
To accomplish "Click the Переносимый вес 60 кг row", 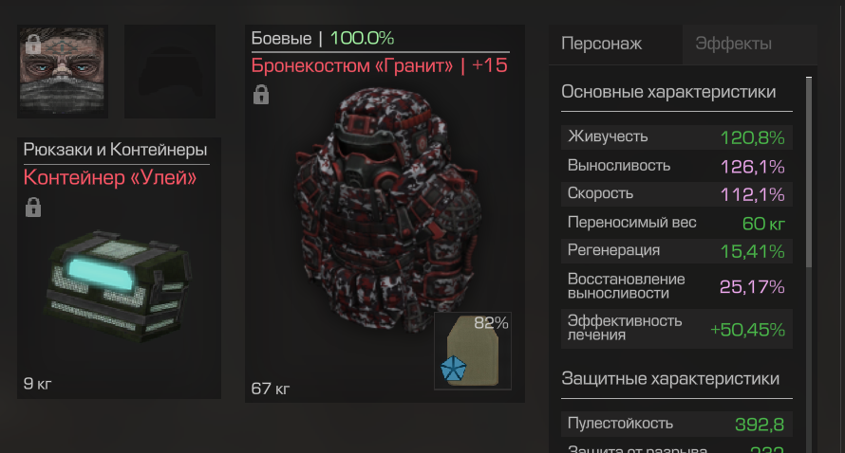I will pos(676,223).
